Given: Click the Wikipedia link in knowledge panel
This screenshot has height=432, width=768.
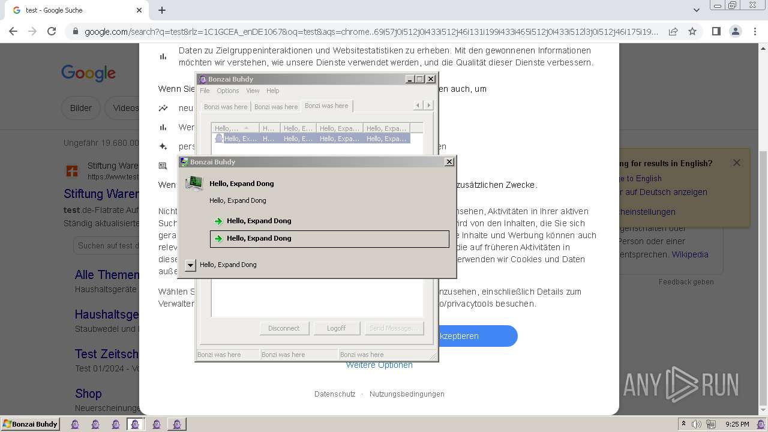Looking at the screenshot, I should click(690, 254).
